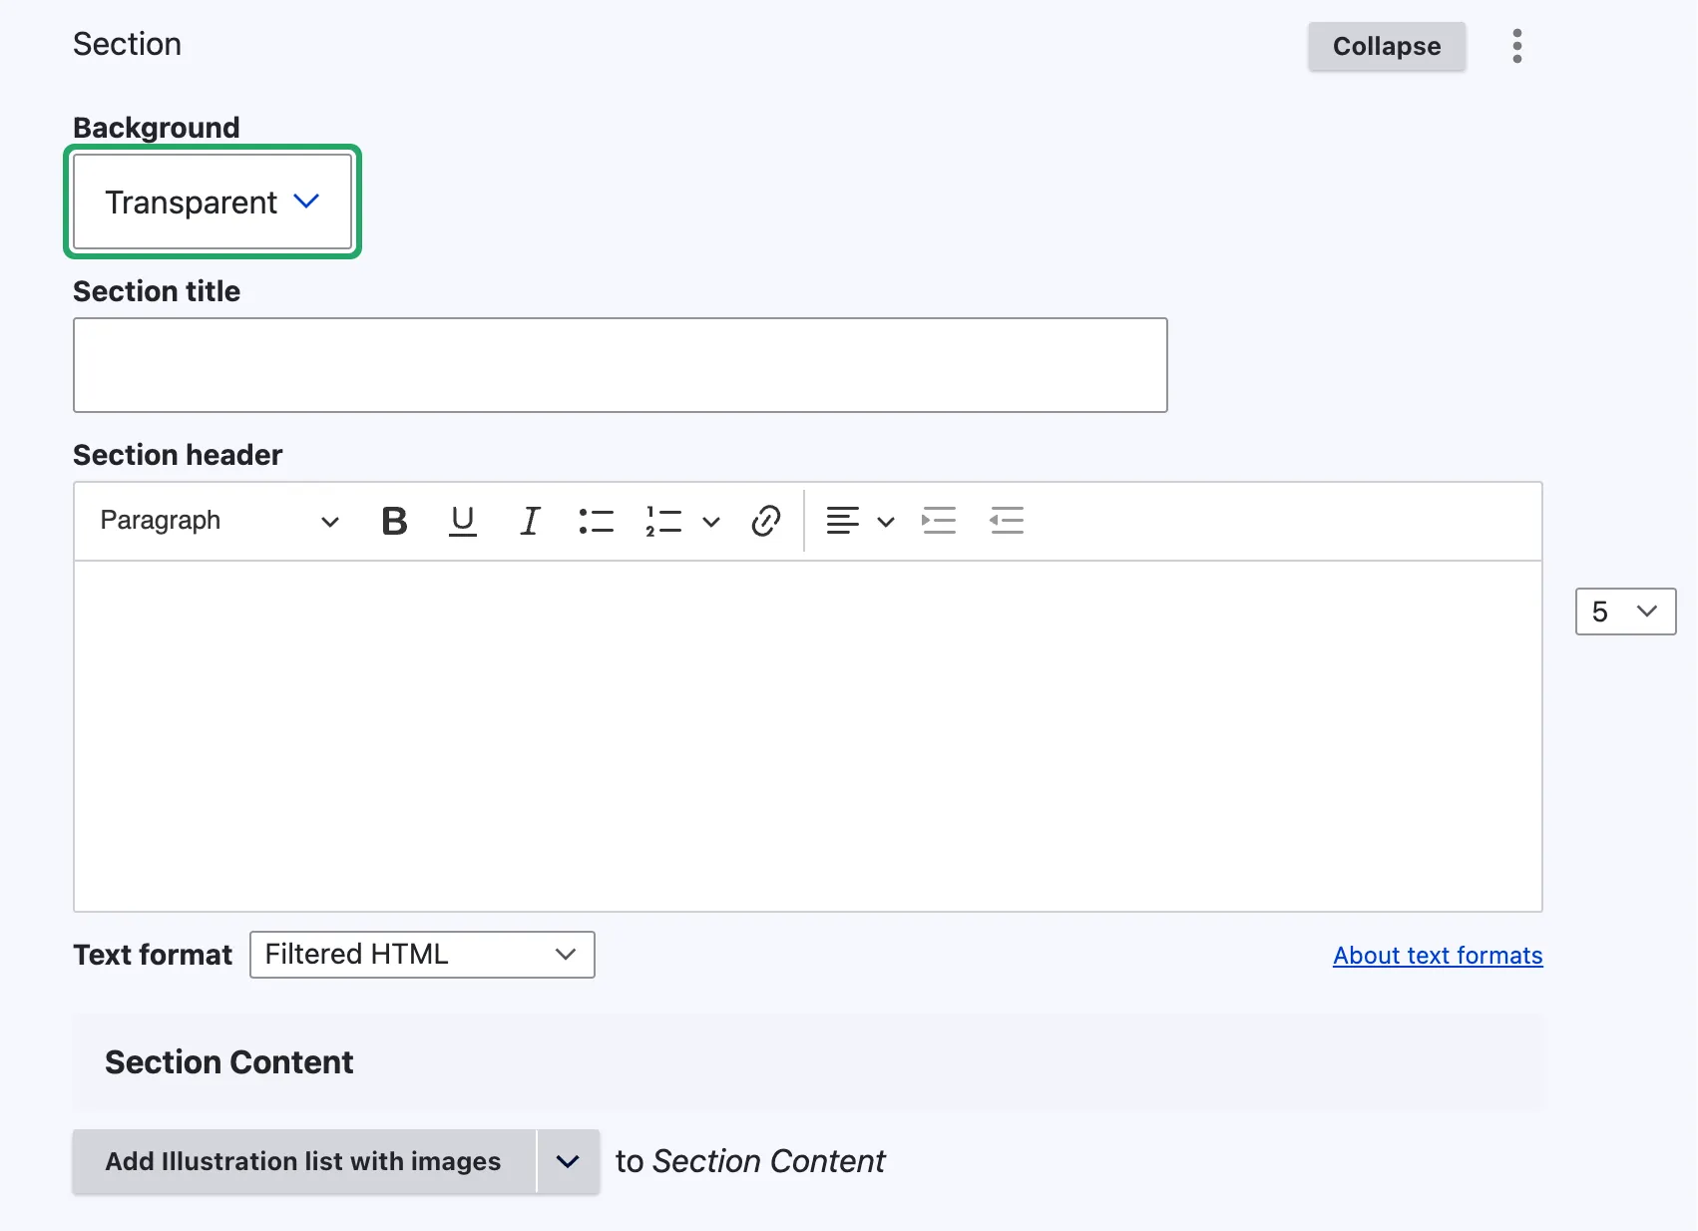Apply italic formatting

pyautogui.click(x=530, y=521)
